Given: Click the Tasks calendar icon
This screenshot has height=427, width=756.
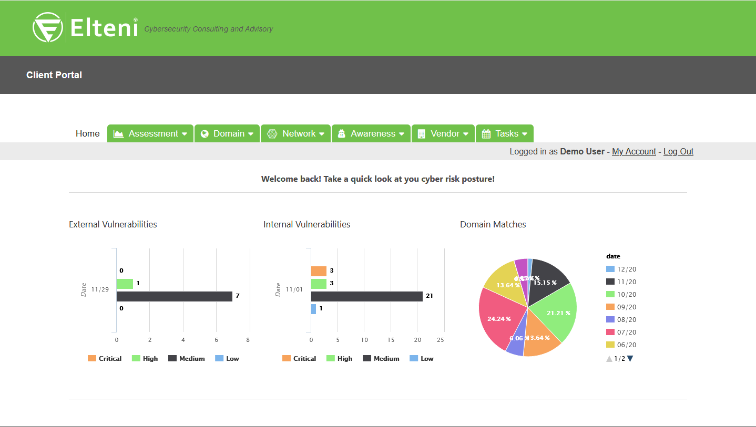Looking at the screenshot, I should click(x=486, y=134).
